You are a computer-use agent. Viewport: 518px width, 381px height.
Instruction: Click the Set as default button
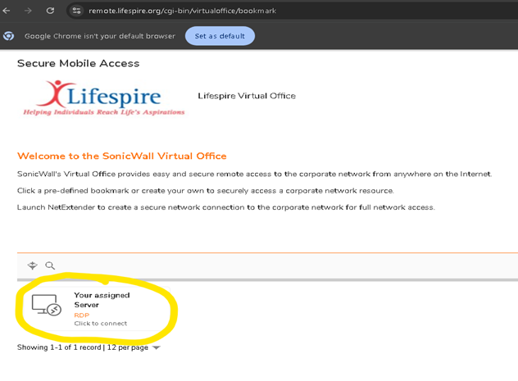(220, 36)
